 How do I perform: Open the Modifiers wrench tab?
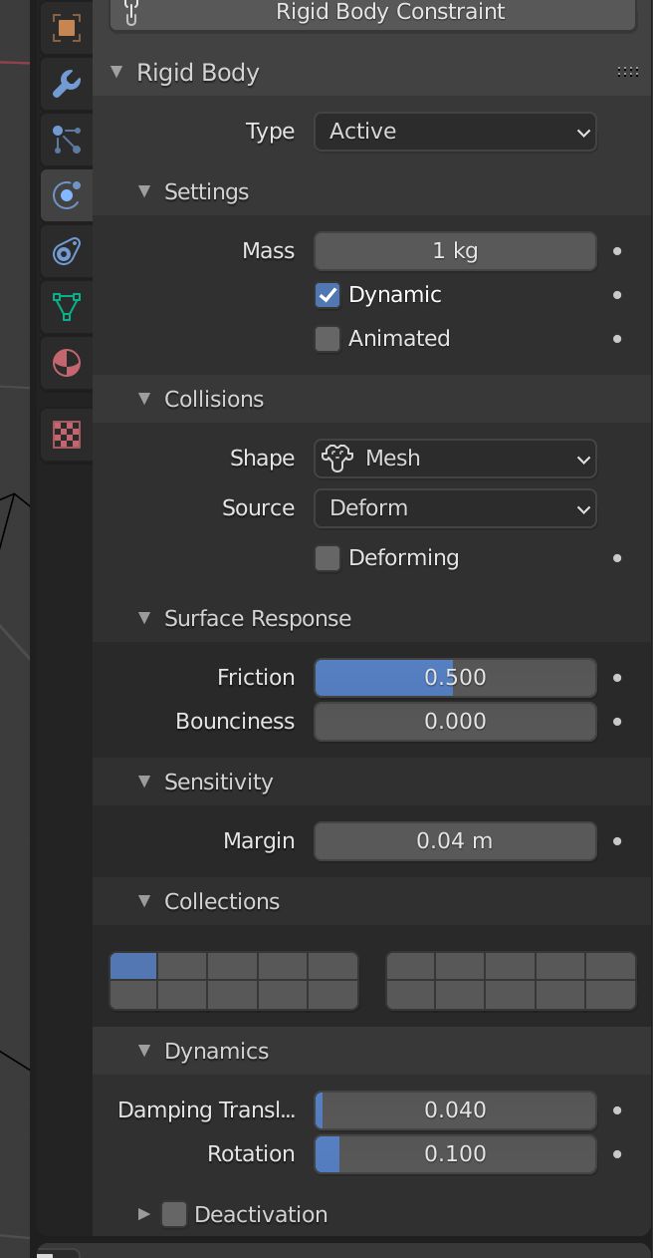[67, 84]
